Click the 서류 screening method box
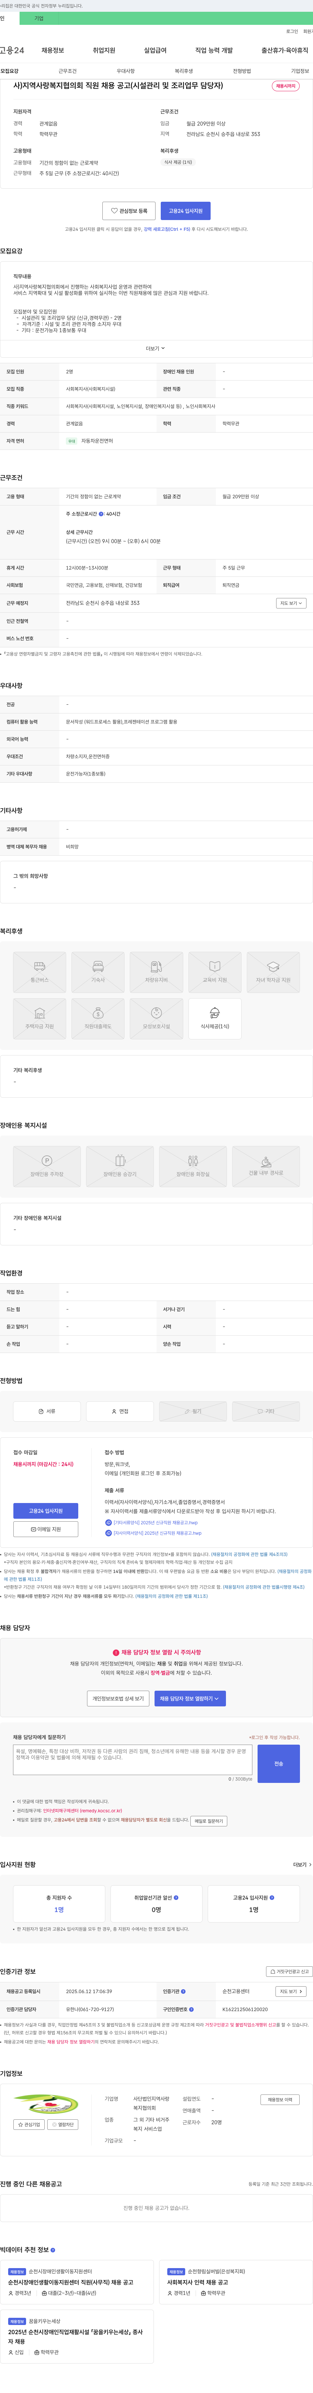 pos(47,1411)
